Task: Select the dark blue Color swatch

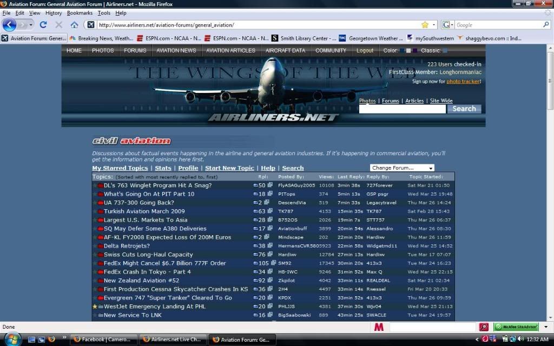Action: (x=402, y=51)
